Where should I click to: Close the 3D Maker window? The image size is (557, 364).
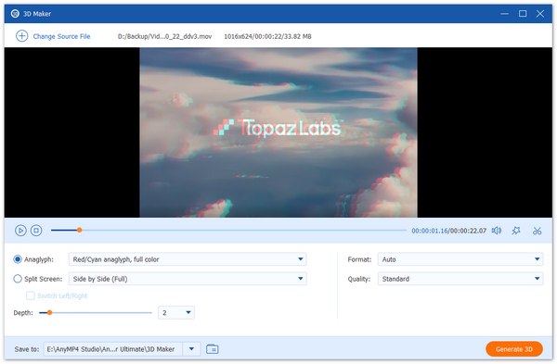(x=540, y=14)
